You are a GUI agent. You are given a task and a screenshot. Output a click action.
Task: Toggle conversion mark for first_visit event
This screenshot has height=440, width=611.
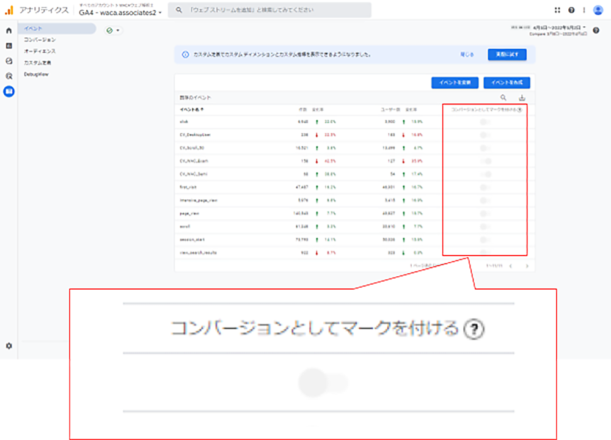point(485,187)
